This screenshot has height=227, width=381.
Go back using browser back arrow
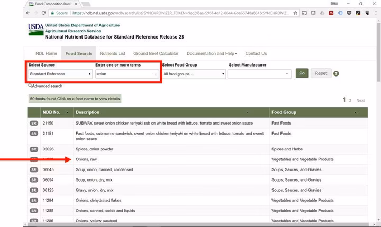coord(28,13)
